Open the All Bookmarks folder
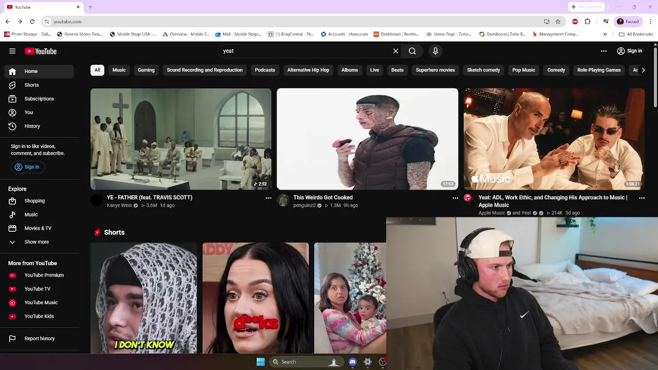Screen dimensions: 658x370 coord(636,34)
